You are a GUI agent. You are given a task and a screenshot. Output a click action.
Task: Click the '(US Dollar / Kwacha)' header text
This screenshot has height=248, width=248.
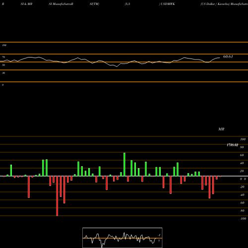[x=215, y=4]
